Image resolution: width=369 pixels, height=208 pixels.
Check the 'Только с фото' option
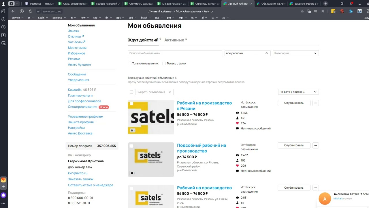[164, 64]
